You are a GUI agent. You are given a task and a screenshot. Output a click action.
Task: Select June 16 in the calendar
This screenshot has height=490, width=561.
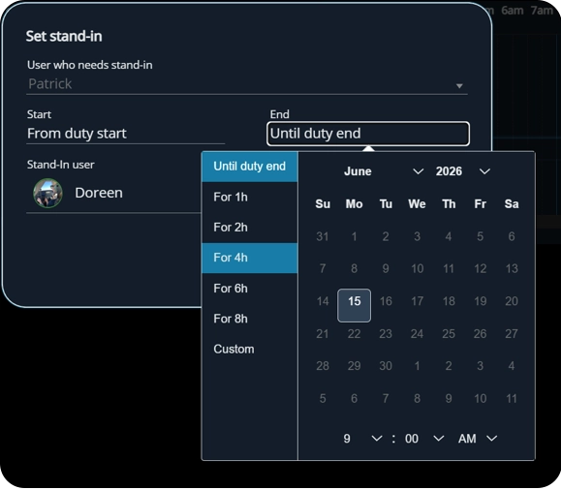click(386, 301)
